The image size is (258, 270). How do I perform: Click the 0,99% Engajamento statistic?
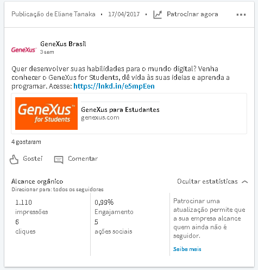click(114, 206)
